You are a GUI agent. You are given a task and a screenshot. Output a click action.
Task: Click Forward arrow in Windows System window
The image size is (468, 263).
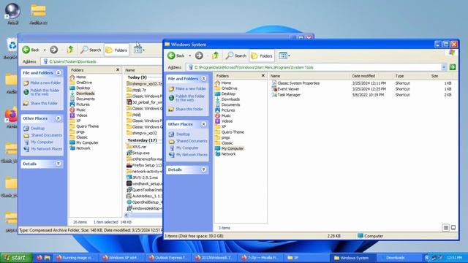tap(199, 56)
